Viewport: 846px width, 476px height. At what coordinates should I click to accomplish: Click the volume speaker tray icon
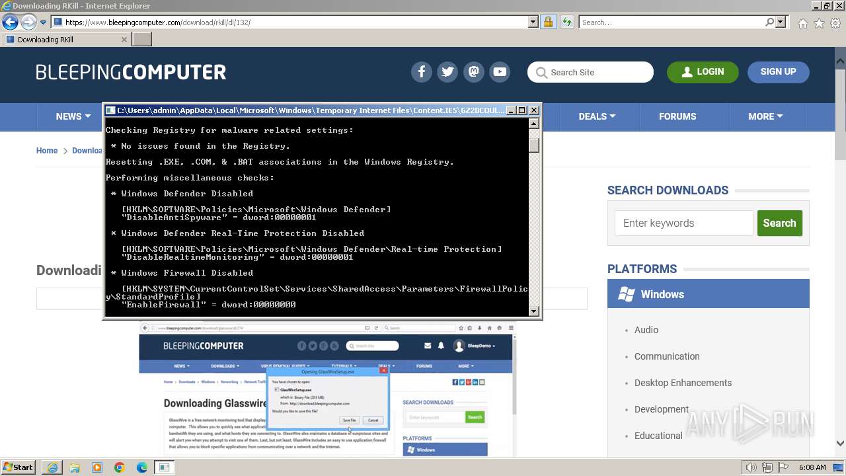click(751, 467)
